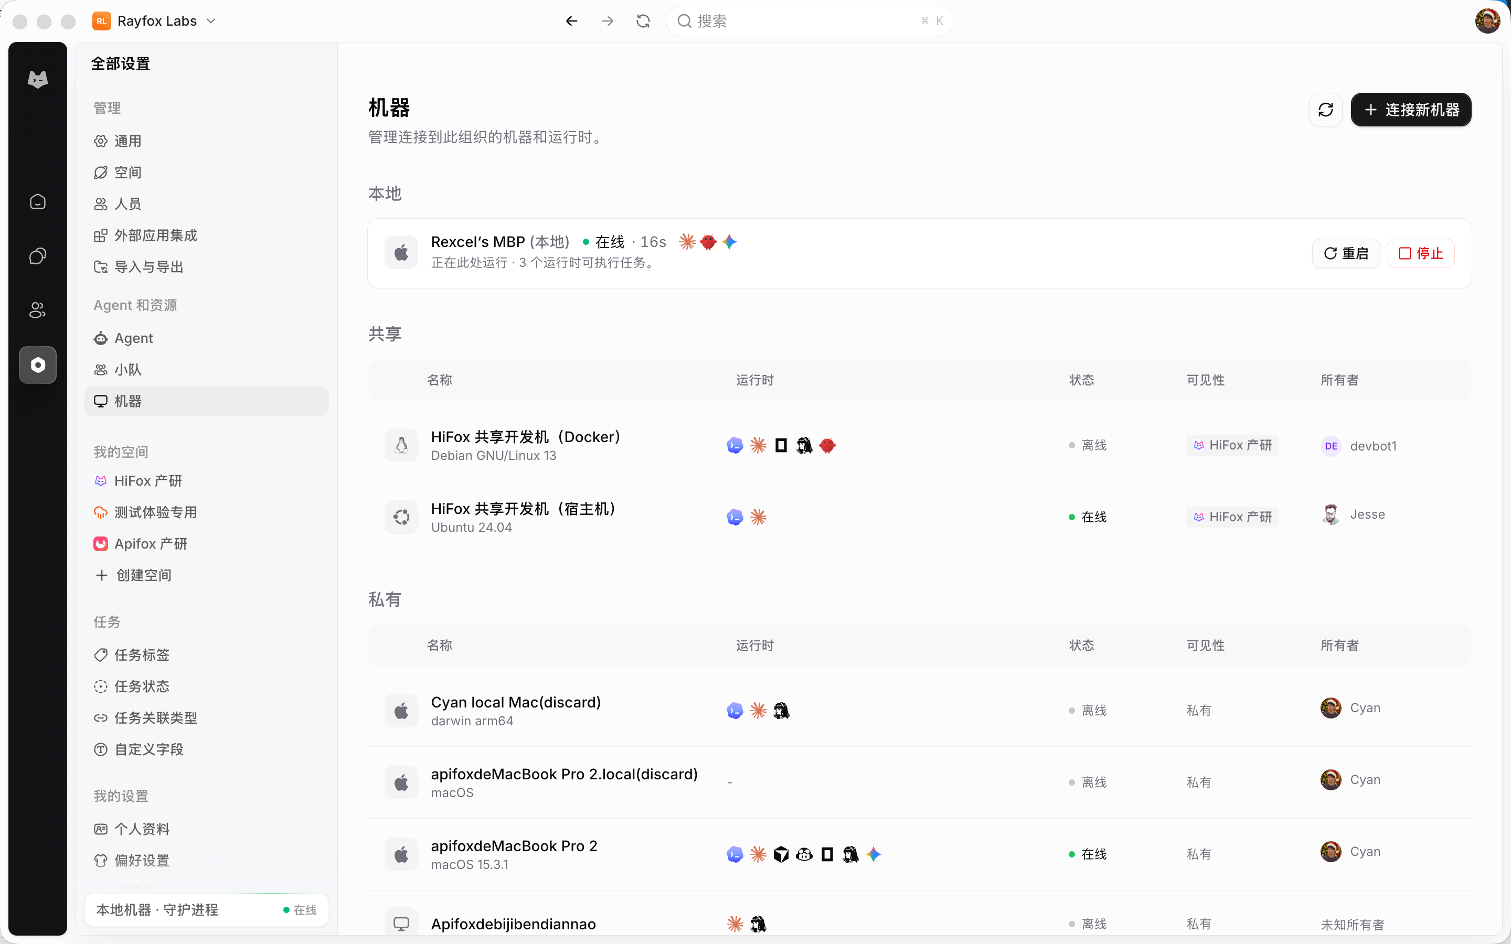Image resolution: width=1511 pixels, height=944 pixels.
Task: Click first blue runtime icon in Docker row
Action: coord(735,445)
